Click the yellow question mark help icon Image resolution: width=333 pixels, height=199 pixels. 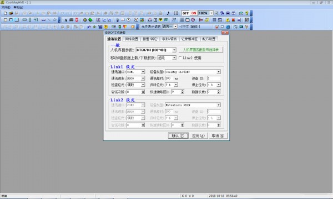(247, 13)
